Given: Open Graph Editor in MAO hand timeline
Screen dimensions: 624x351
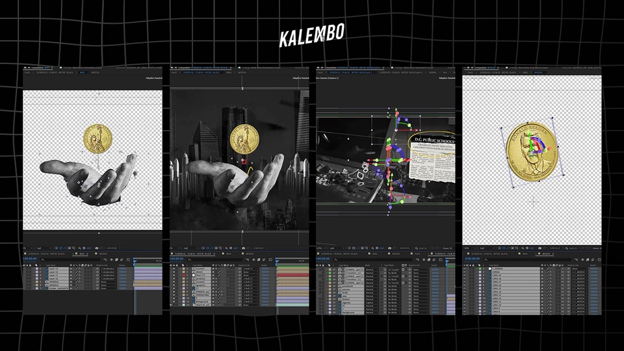Looking at the screenshot, I should pyautogui.click(x=128, y=259).
